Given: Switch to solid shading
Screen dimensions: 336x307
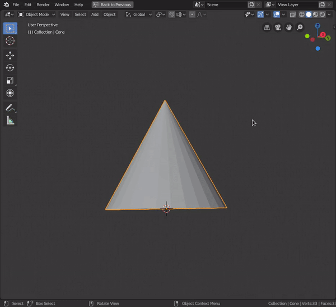Looking at the screenshot, I should (309, 15).
